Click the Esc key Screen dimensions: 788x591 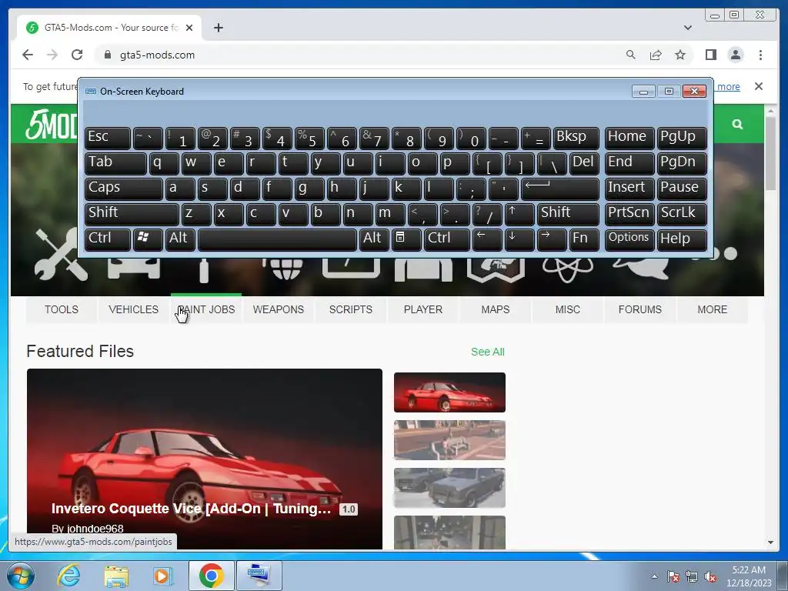(x=107, y=137)
